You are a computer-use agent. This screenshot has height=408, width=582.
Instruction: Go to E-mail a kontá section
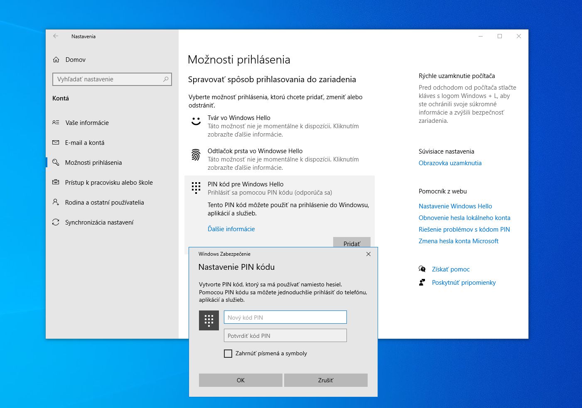[85, 142]
